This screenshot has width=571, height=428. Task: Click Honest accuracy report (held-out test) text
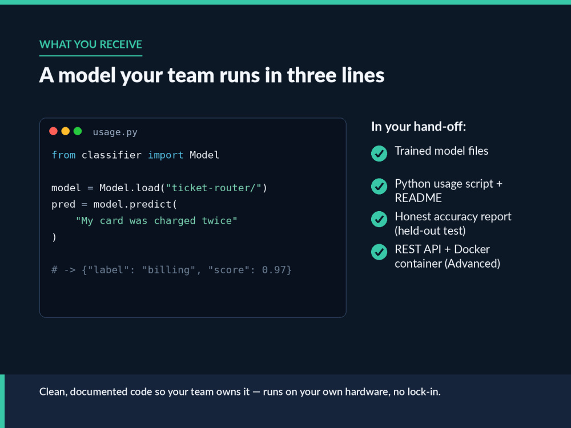click(453, 224)
